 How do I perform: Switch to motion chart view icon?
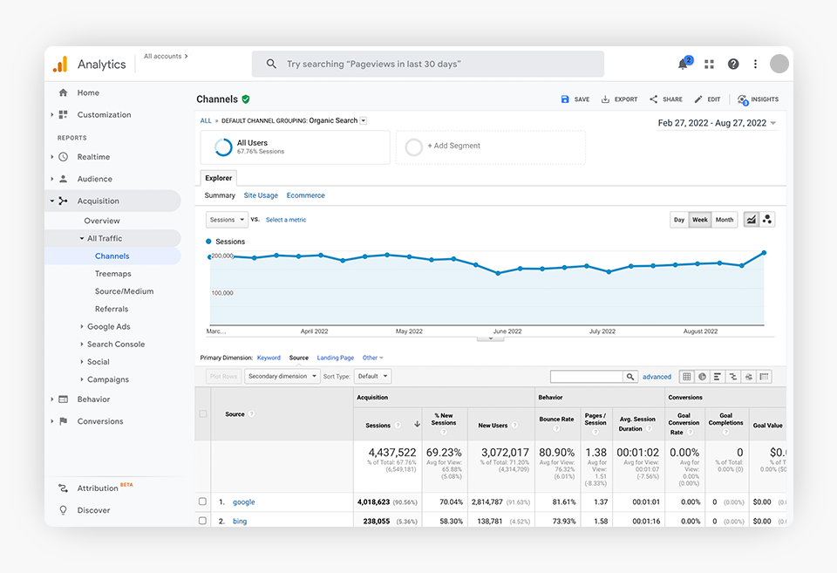767,220
